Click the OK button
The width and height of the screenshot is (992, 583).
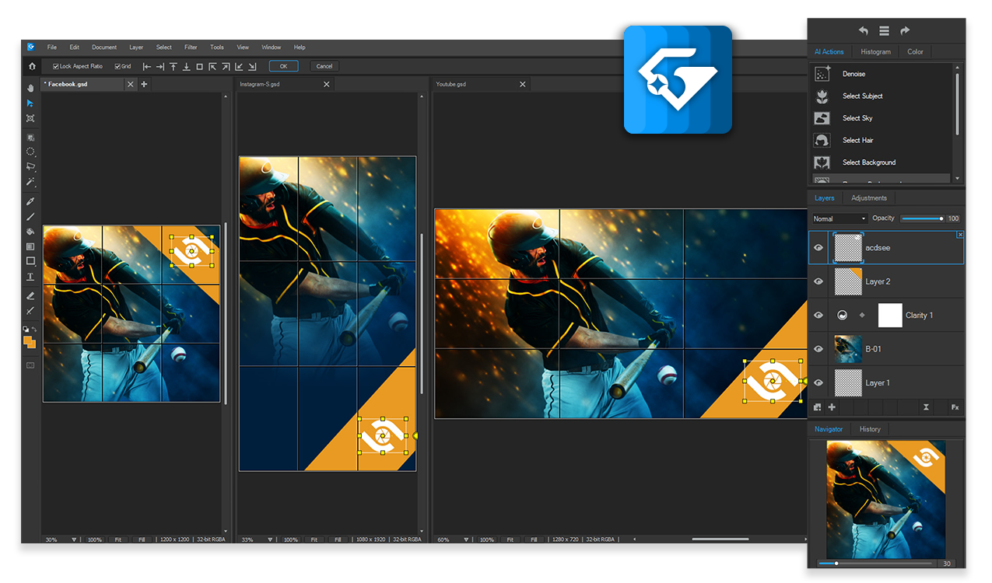click(283, 66)
